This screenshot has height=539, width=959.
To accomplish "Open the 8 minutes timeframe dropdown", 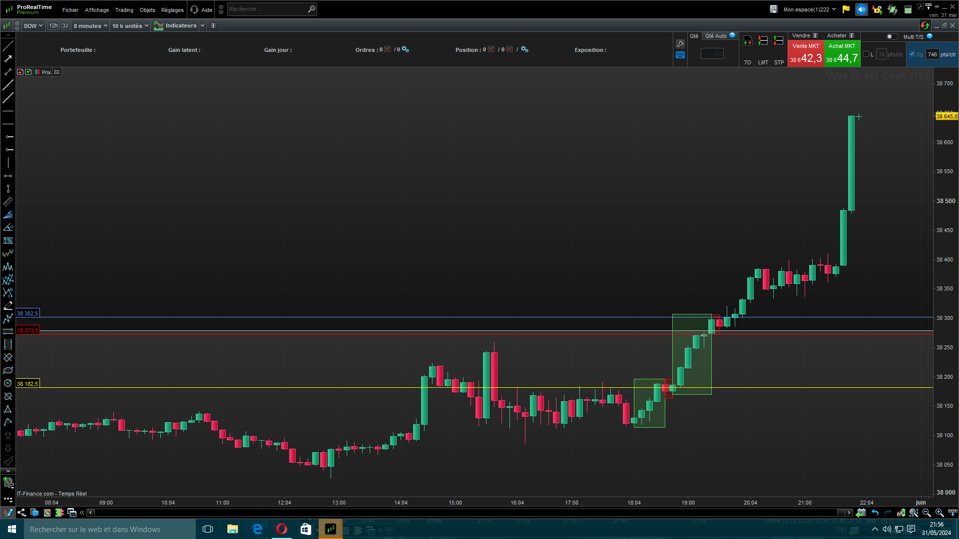I will tap(90, 26).
